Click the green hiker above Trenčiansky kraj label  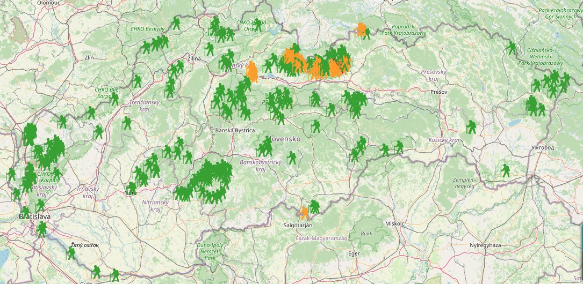point(138,81)
